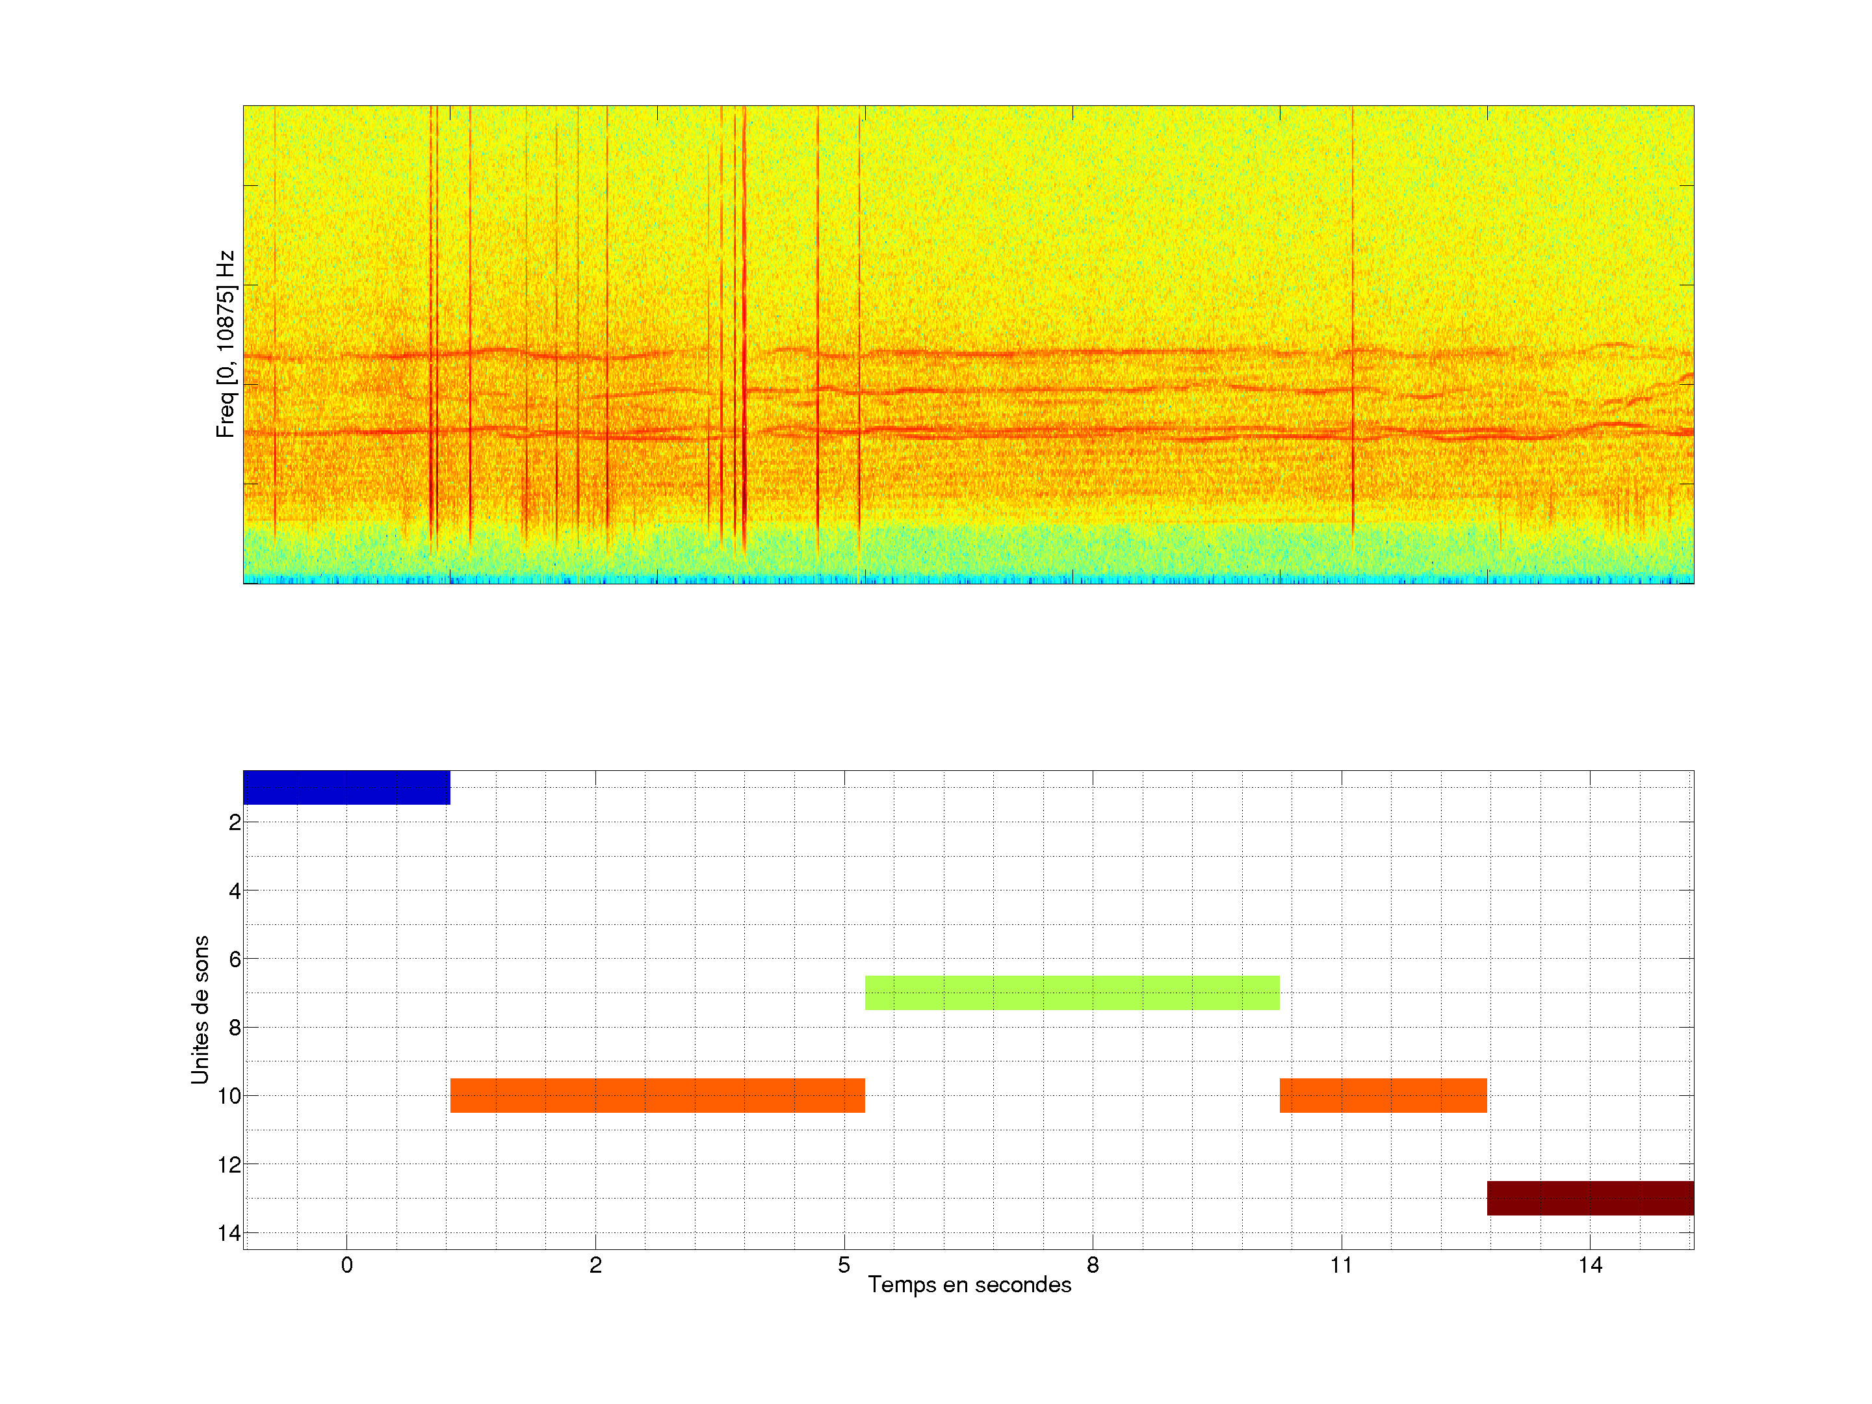Click the x-axis tick label 0

(347, 1265)
